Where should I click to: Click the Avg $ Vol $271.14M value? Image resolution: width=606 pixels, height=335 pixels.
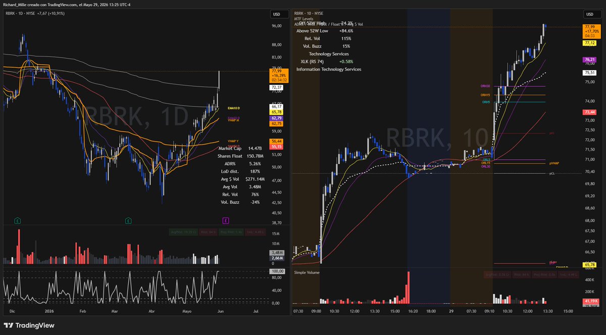click(256, 179)
